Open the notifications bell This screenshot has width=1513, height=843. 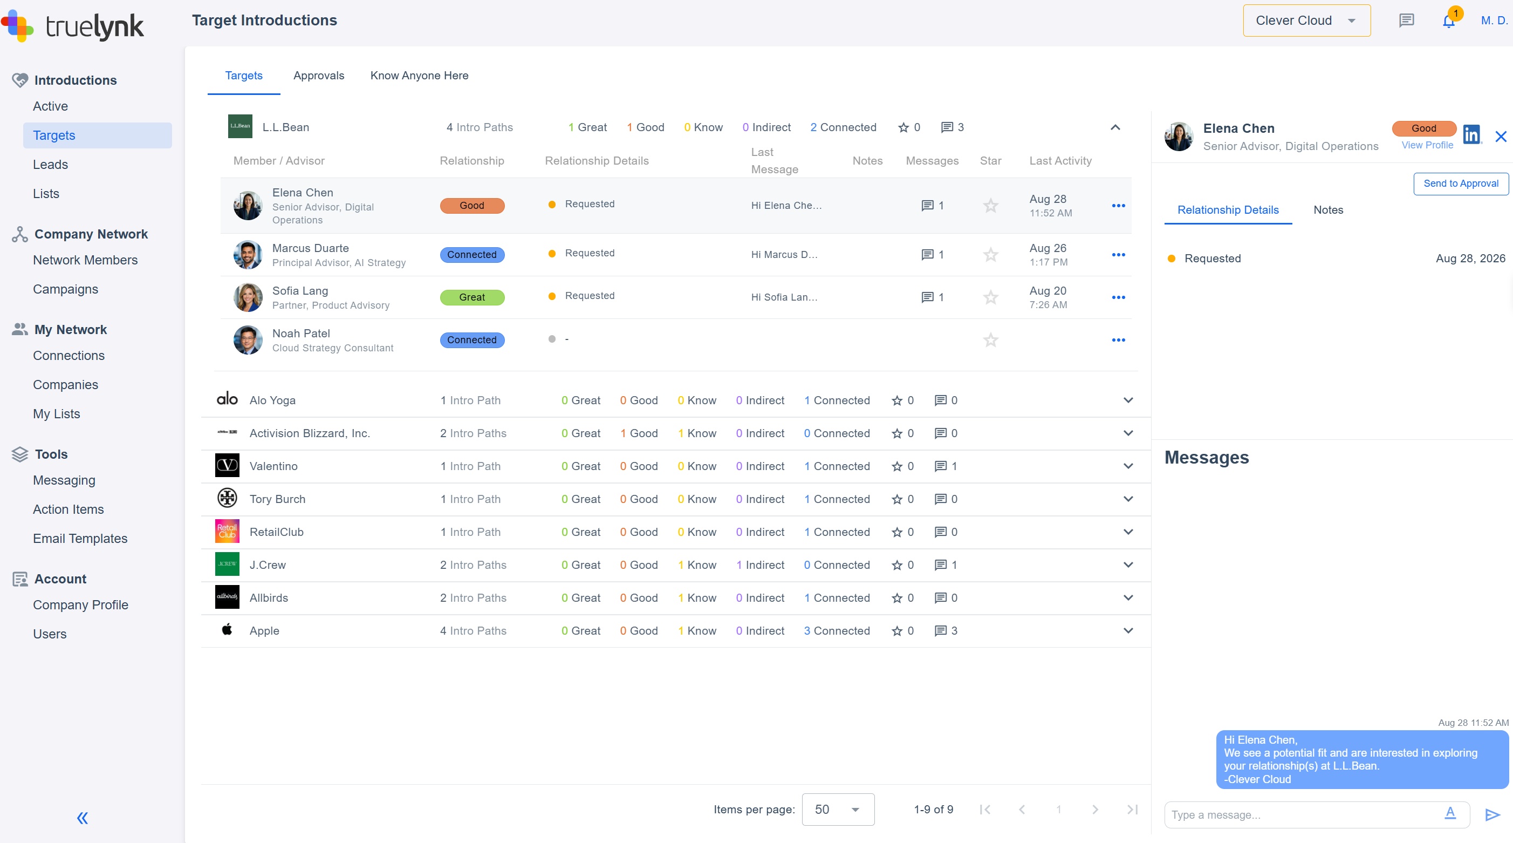(x=1448, y=21)
